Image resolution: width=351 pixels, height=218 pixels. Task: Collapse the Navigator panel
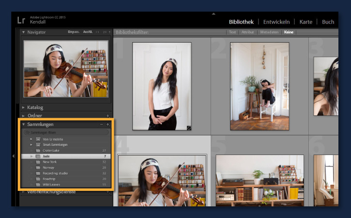pyautogui.click(x=23, y=32)
